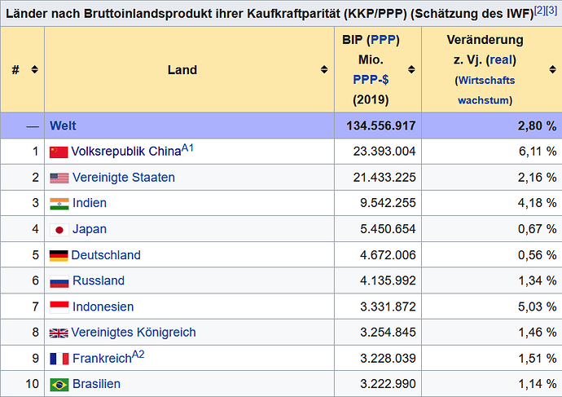Click the China flag icon

[59, 152]
